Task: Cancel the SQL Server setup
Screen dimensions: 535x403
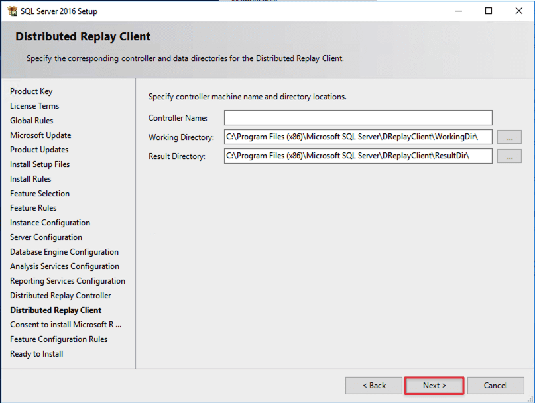Action: pyautogui.click(x=495, y=386)
